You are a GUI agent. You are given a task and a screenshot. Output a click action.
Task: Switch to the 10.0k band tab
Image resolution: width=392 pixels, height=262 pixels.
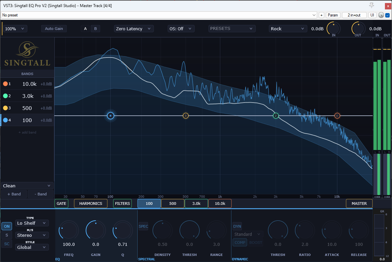coord(220,203)
